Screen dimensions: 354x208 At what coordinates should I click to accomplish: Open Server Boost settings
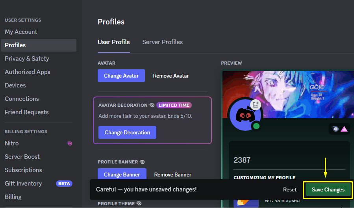pos(22,156)
